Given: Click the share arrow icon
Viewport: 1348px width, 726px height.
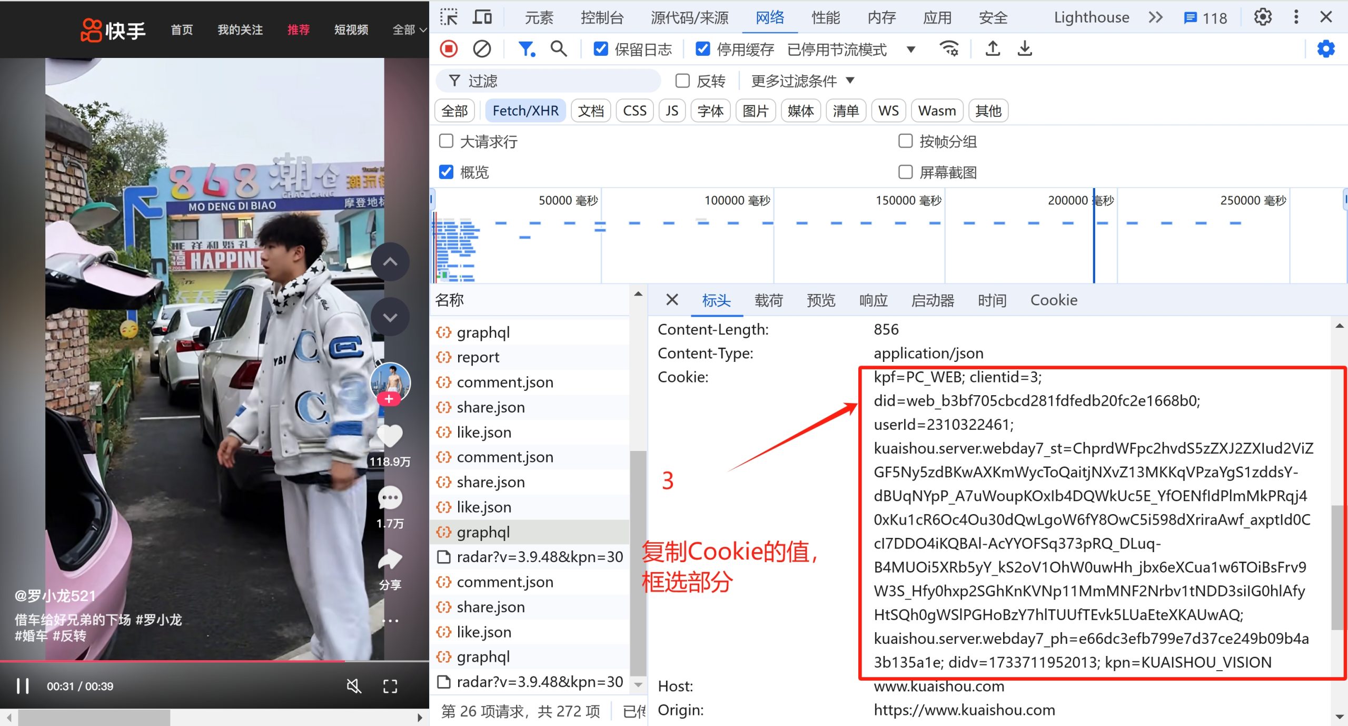Looking at the screenshot, I should 390,559.
